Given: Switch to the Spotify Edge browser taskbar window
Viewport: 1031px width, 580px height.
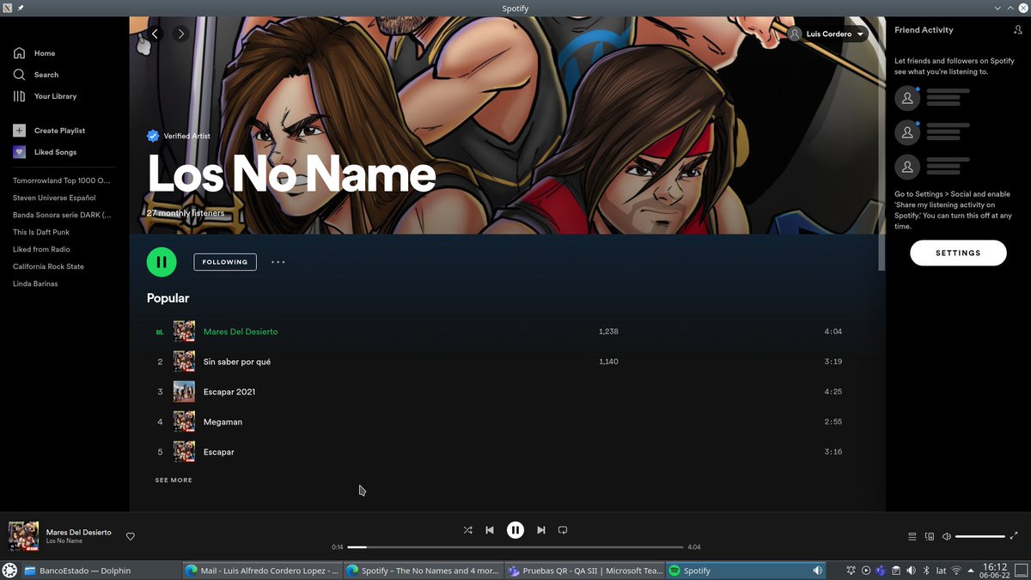Looking at the screenshot, I should [x=423, y=571].
